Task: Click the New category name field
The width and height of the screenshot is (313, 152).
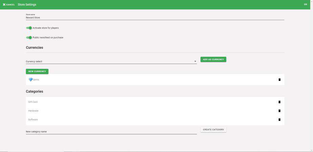Action: [x=111, y=132]
